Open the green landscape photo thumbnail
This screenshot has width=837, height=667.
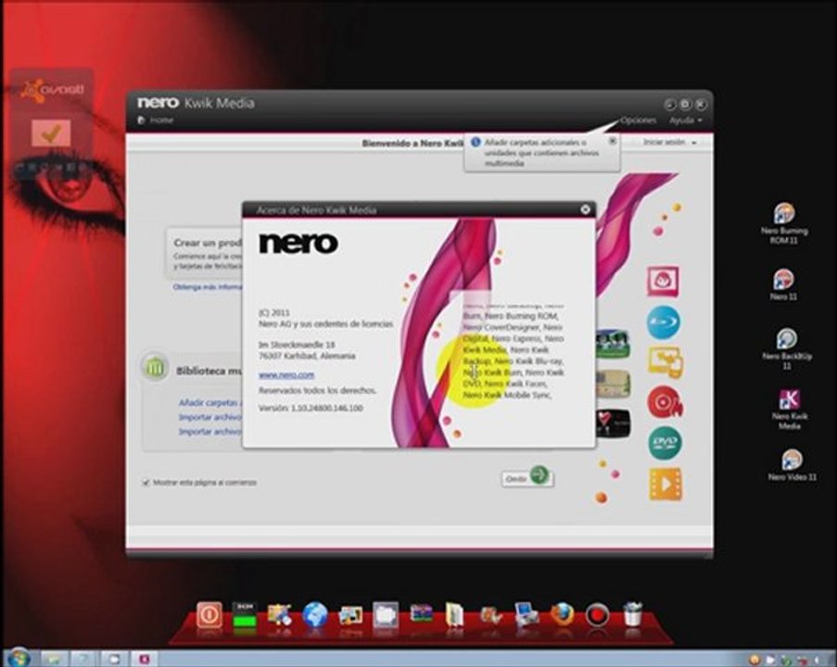613,344
